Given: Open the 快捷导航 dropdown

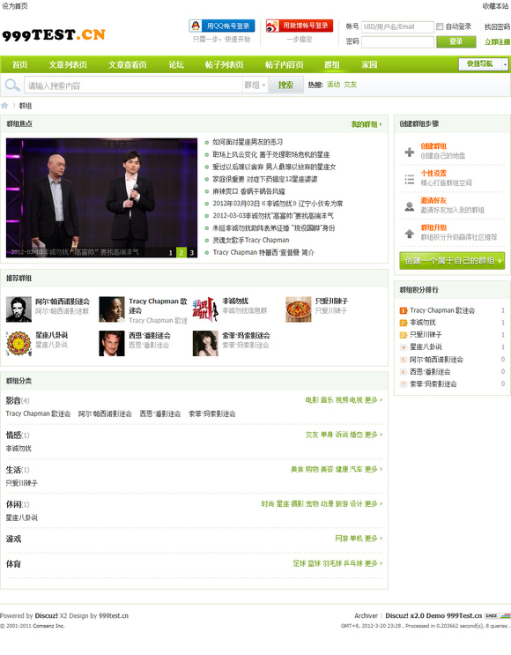Looking at the screenshot, I should [x=483, y=63].
